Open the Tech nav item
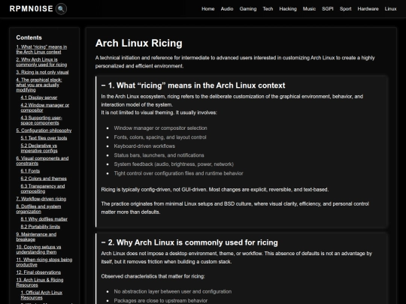This screenshot has width=406, height=304. 268,9
